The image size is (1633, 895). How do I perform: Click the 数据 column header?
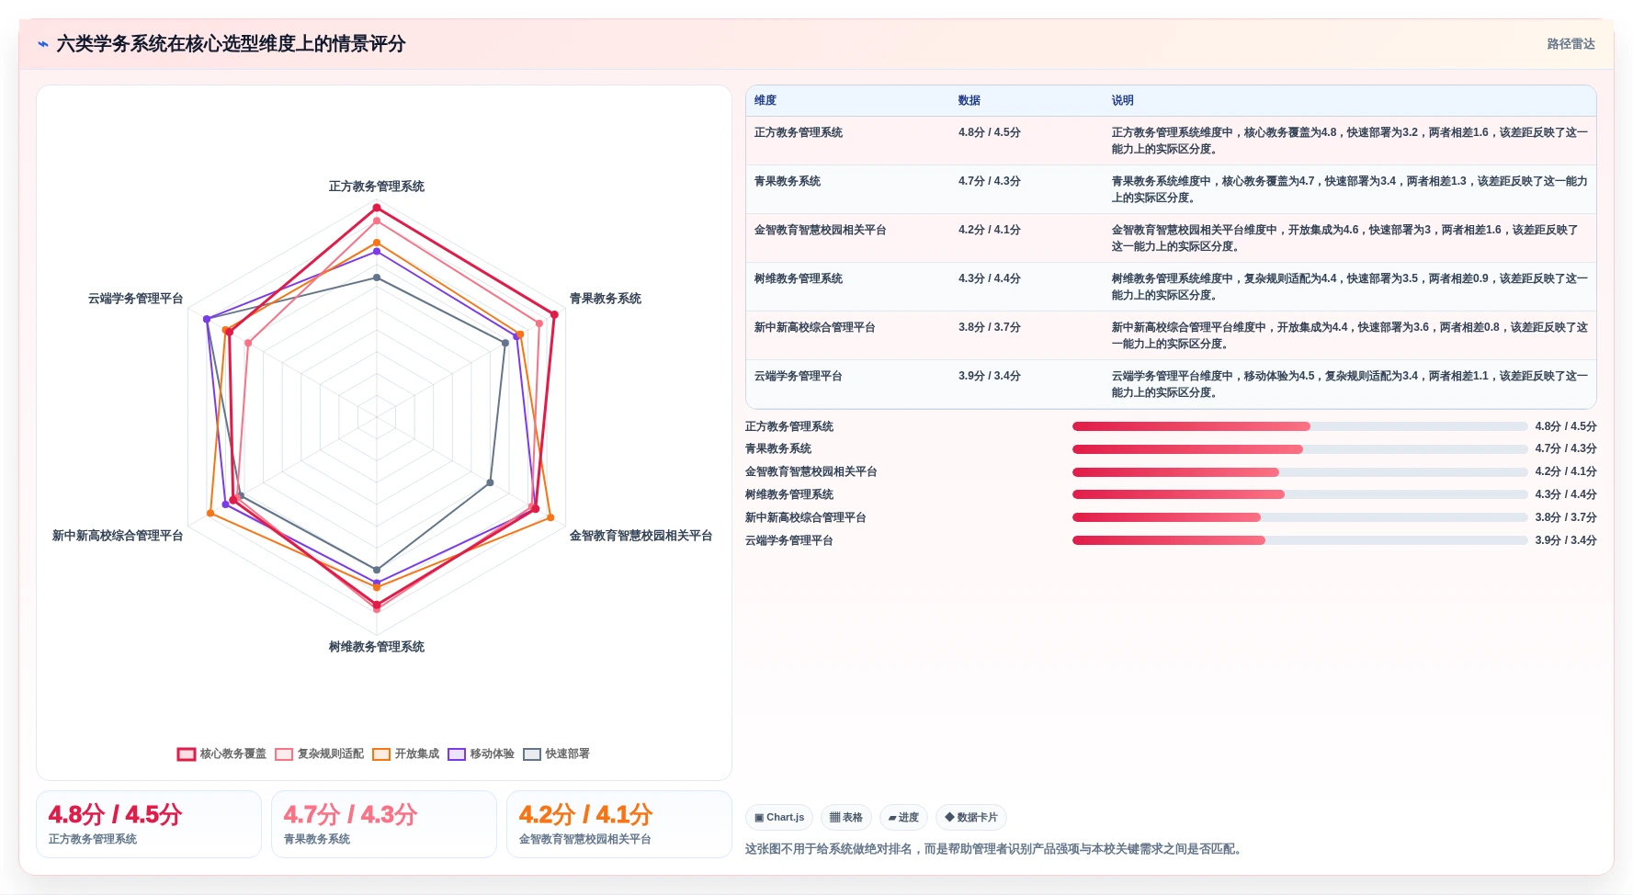pos(970,100)
